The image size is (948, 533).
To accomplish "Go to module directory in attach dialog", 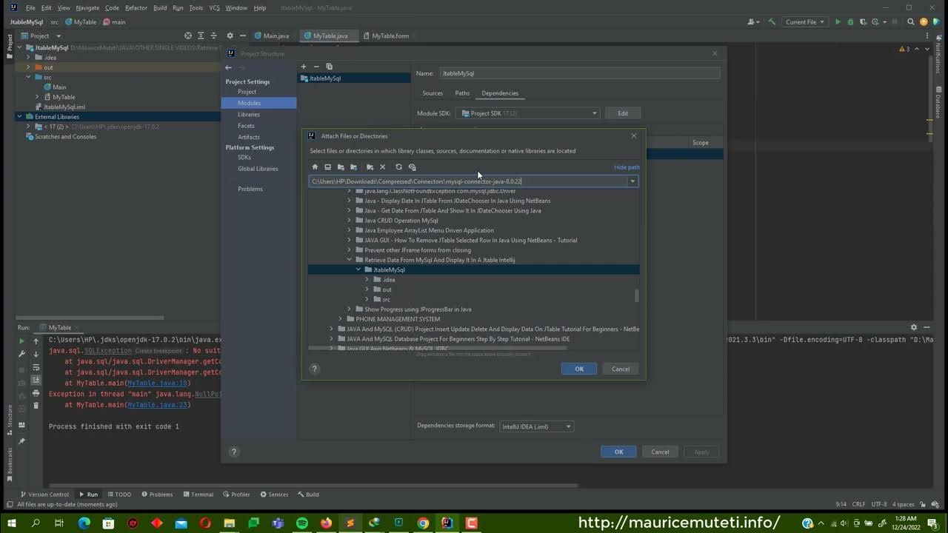I will [x=353, y=167].
